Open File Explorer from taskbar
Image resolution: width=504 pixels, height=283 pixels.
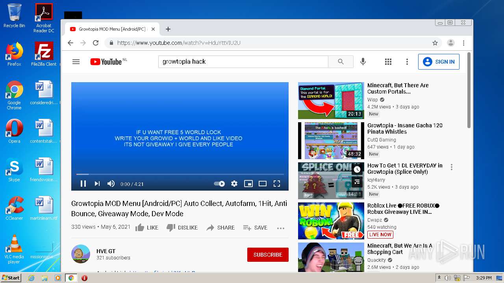44,278
